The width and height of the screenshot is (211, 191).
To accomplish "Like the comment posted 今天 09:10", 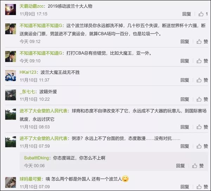I will click(199, 61).
